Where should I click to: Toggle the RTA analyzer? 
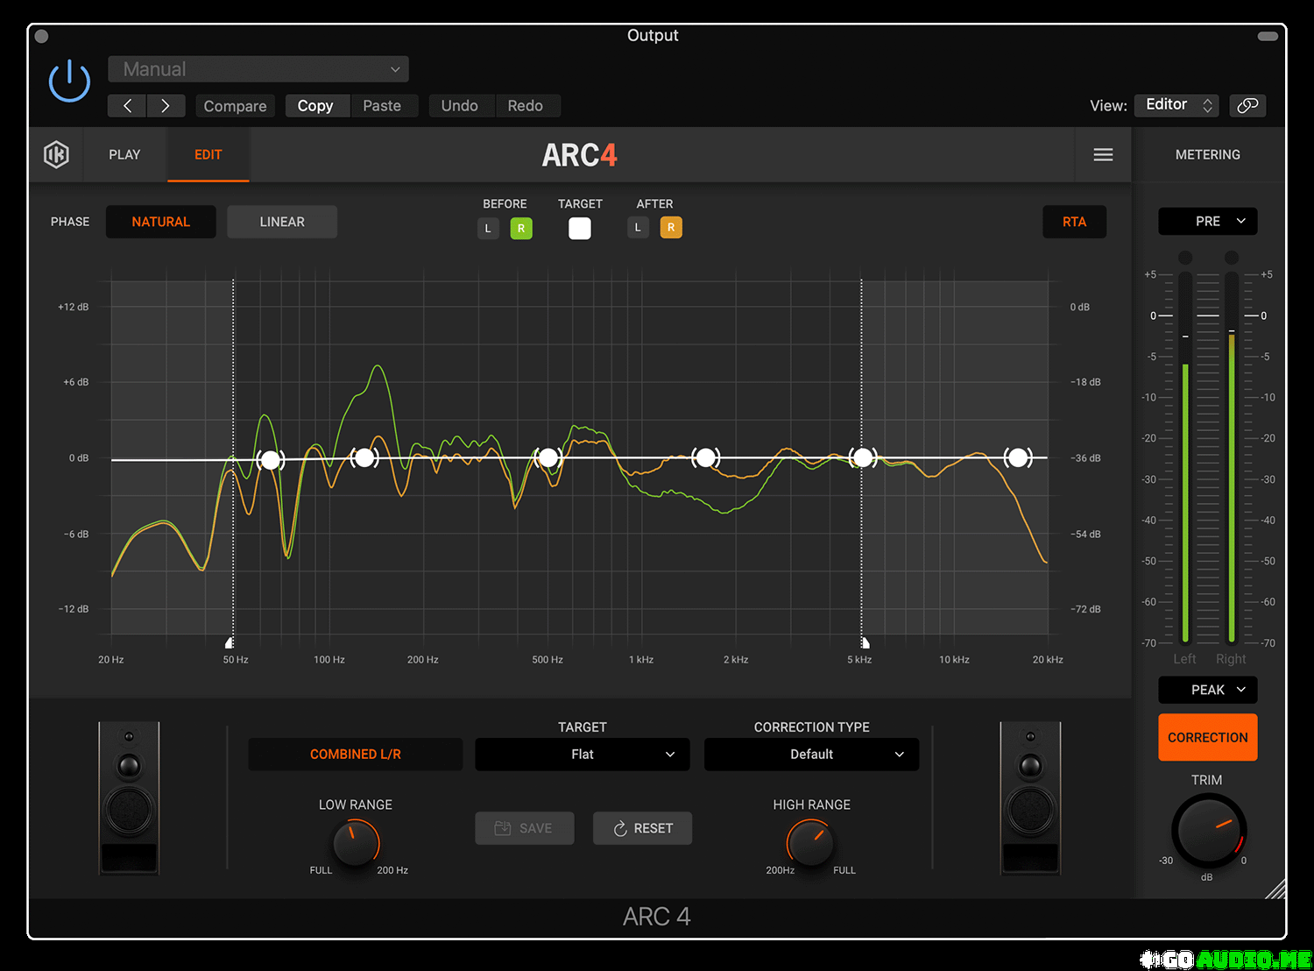coord(1074,222)
